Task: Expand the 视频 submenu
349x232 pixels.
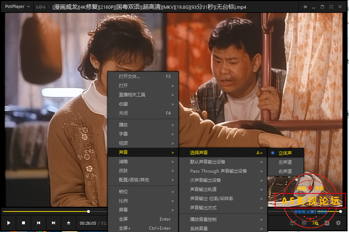Action: pyautogui.click(x=143, y=143)
